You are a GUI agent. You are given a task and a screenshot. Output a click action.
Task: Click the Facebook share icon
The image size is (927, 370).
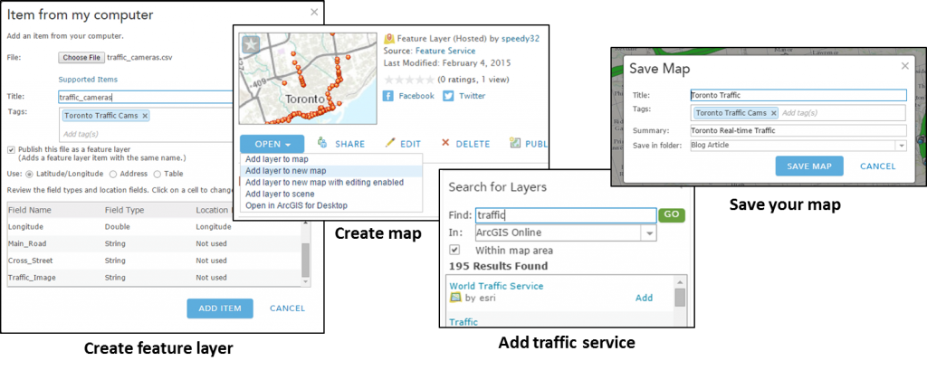(x=387, y=96)
